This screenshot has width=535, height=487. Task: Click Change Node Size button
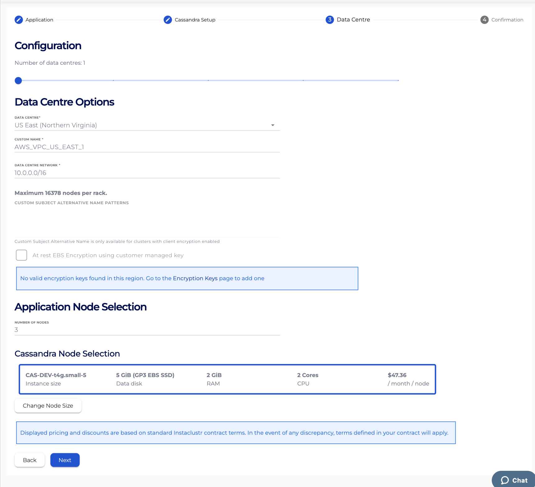click(48, 405)
